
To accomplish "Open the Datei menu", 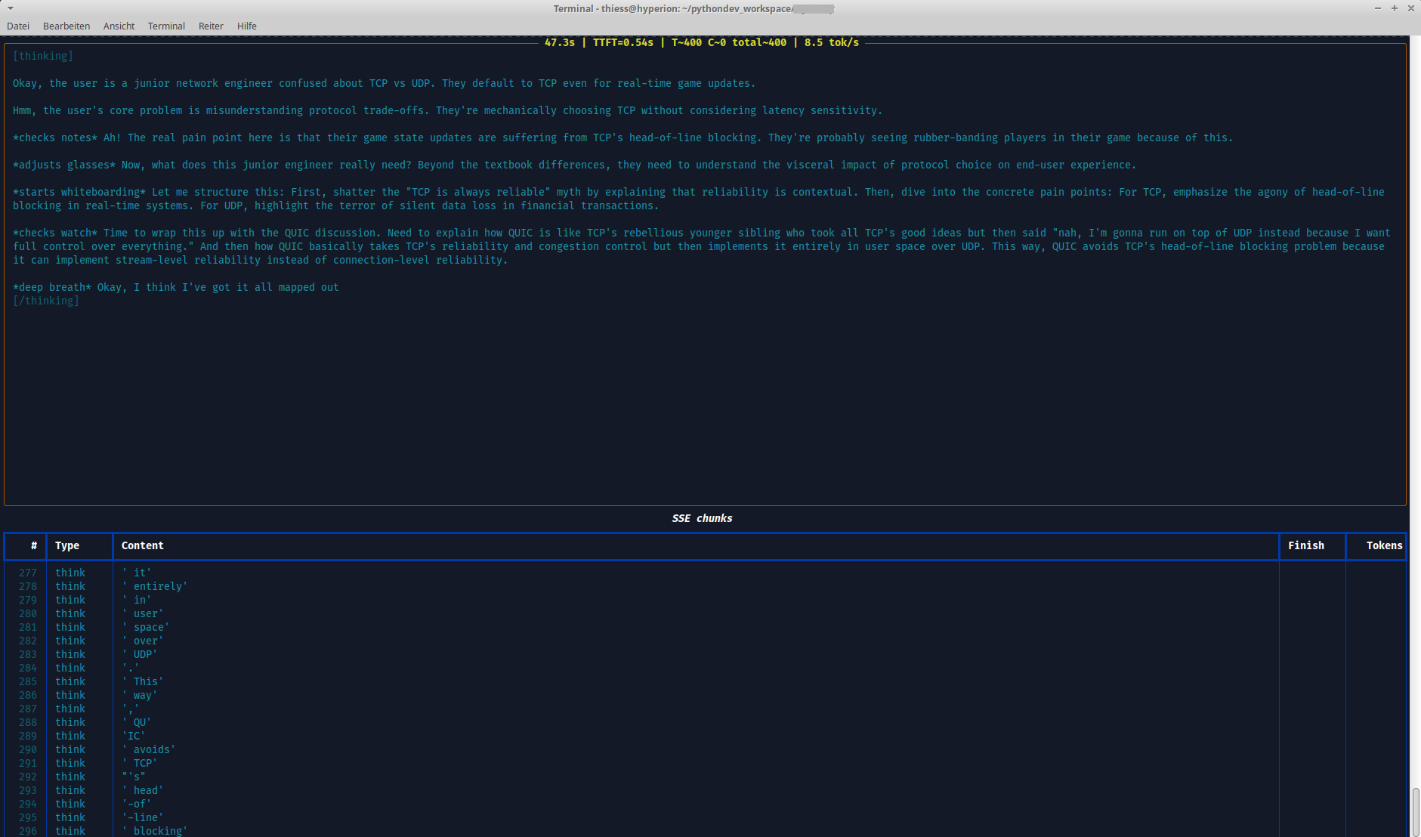I will [x=18, y=26].
